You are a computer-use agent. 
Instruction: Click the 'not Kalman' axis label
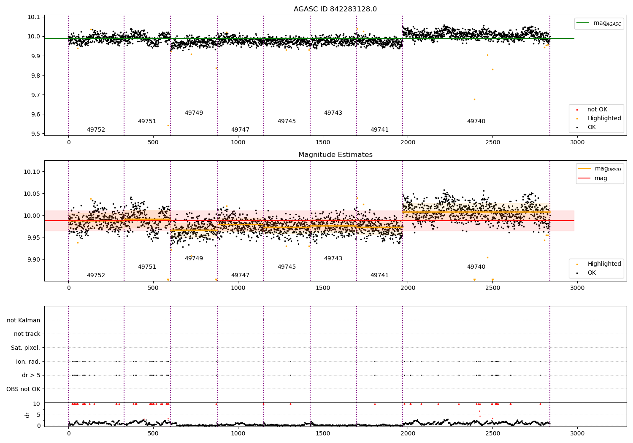[24, 321]
